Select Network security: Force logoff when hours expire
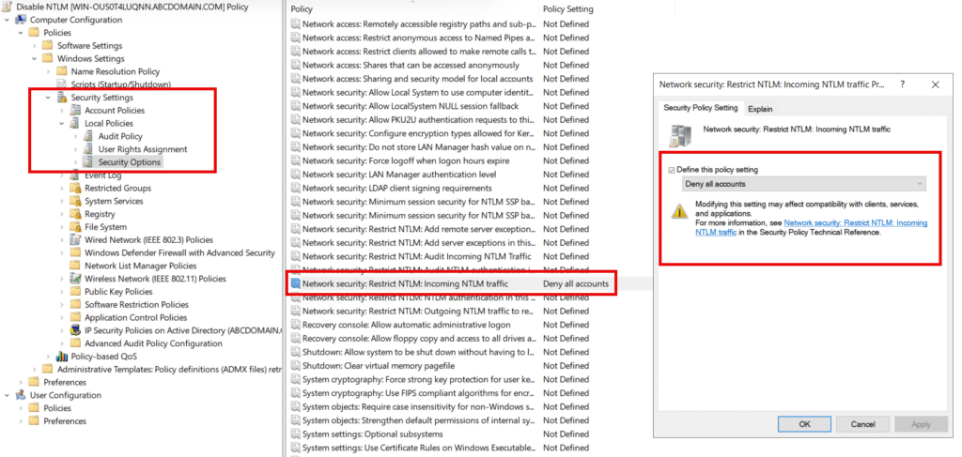 pos(406,160)
